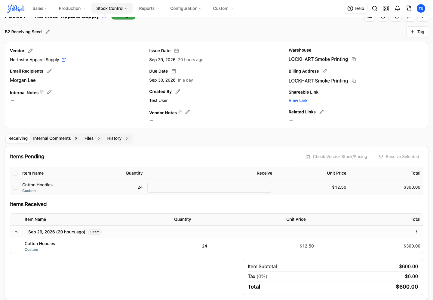Open the global search icon
433x300 pixels.
(375, 8)
